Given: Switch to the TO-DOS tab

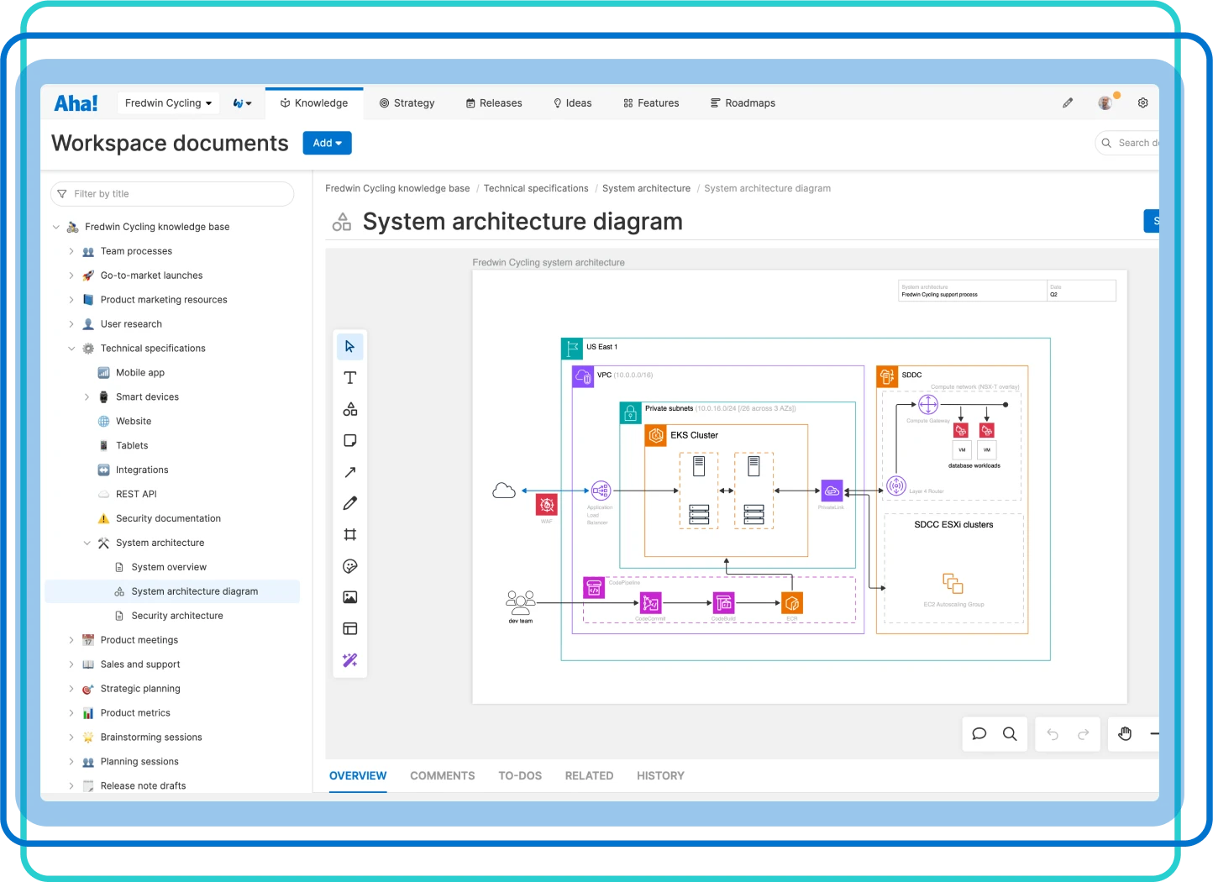Looking at the screenshot, I should pyautogui.click(x=520, y=776).
